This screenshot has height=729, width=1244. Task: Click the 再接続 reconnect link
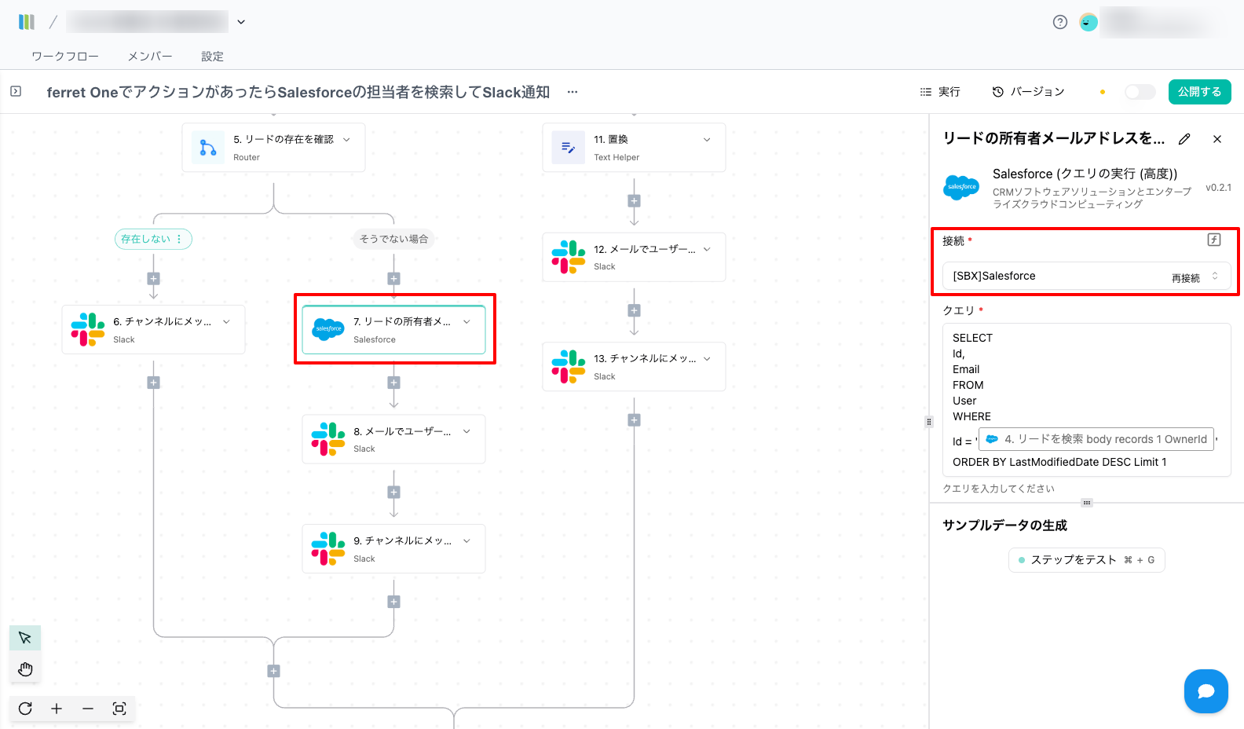pyautogui.click(x=1186, y=278)
